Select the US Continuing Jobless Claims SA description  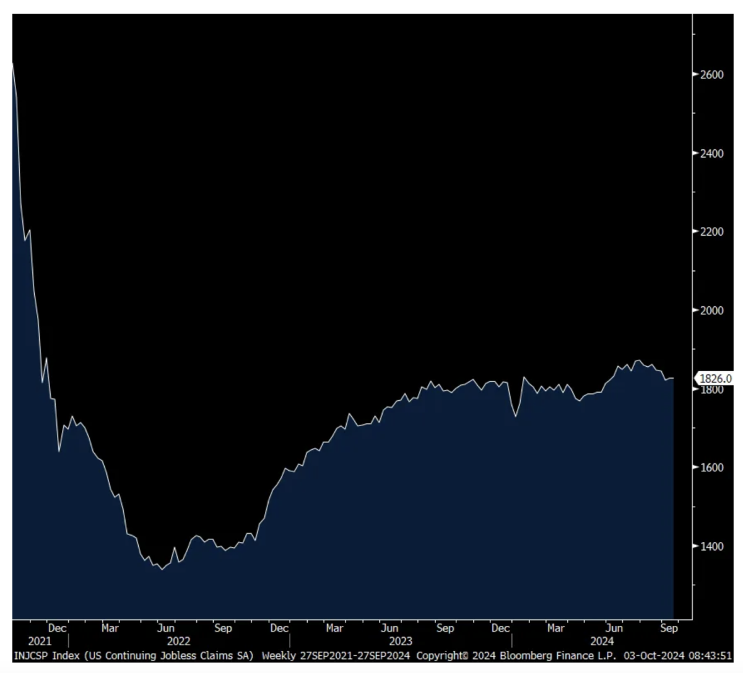(168, 656)
